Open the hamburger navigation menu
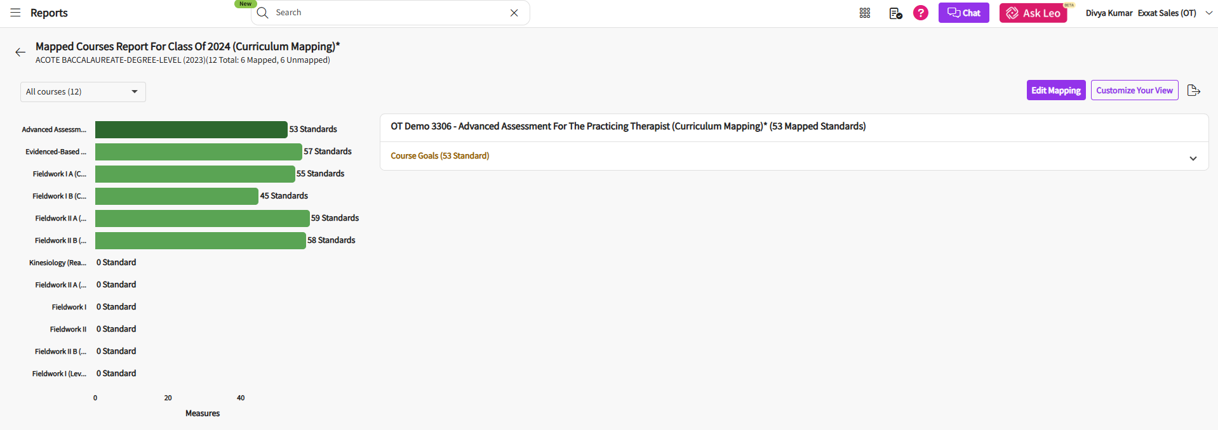Screen dimensions: 1218x430 click(15, 13)
